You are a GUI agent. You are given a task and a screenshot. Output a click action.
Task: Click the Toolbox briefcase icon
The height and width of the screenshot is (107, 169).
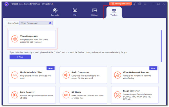[114, 11]
